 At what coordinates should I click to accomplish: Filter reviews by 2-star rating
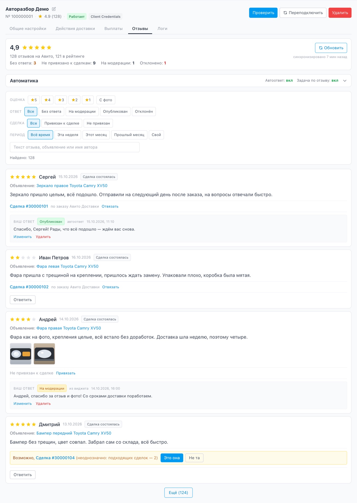pyautogui.click(x=74, y=100)
